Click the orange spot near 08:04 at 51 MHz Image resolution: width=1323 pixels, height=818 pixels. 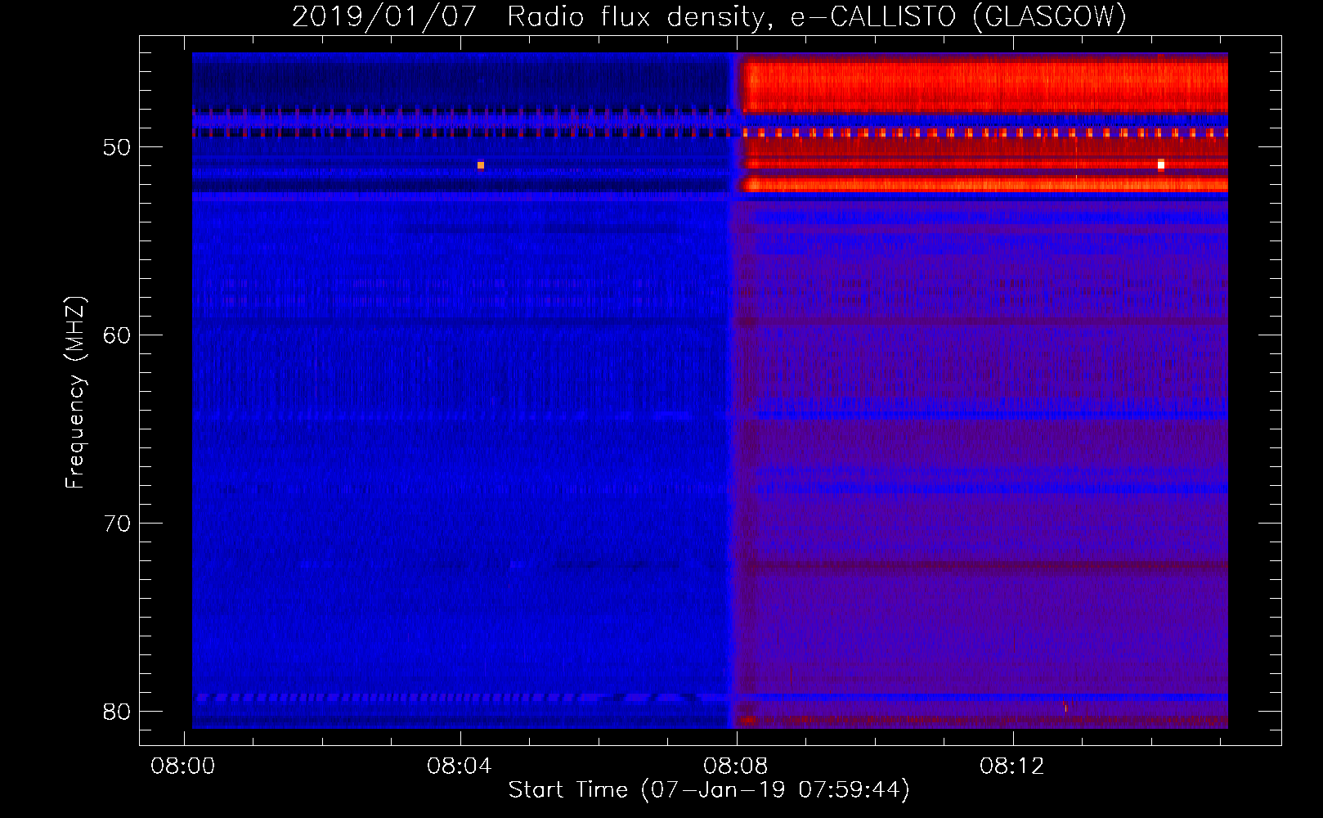(x=481, y=165)
